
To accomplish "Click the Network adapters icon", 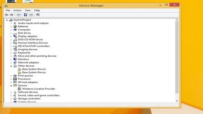I will pyautogui.click(x=15, y=63).
